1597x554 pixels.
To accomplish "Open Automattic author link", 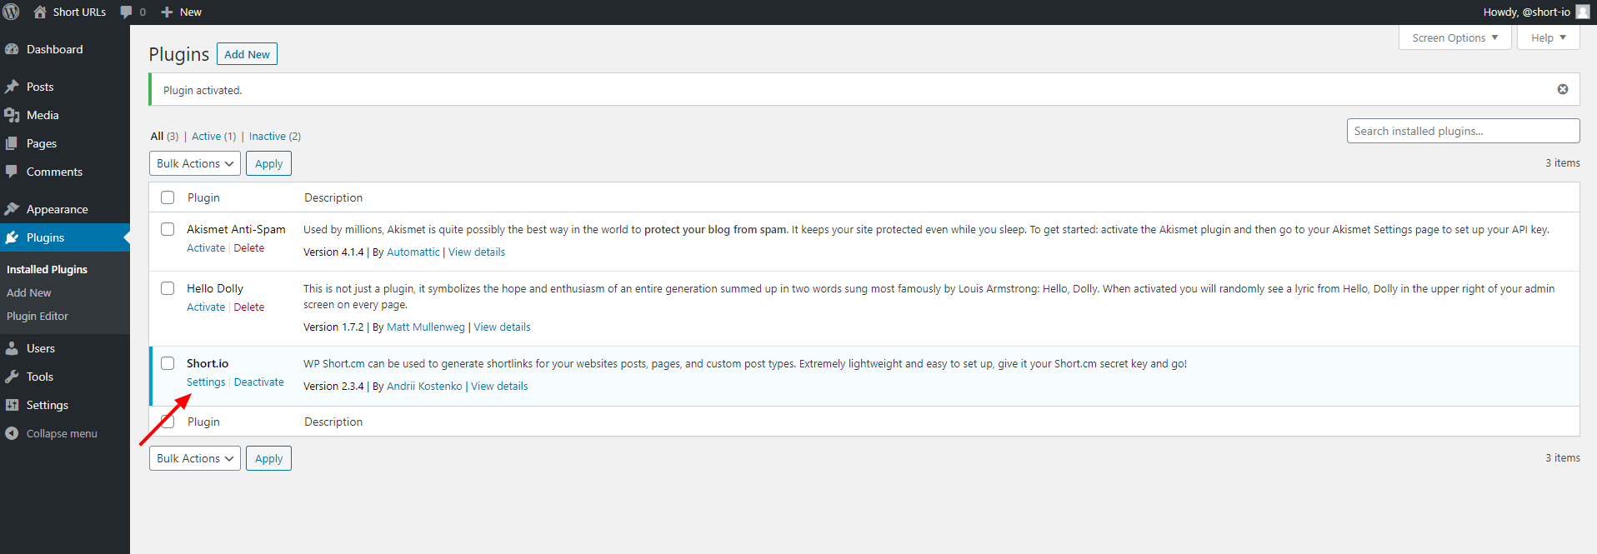I will (413, 252).
